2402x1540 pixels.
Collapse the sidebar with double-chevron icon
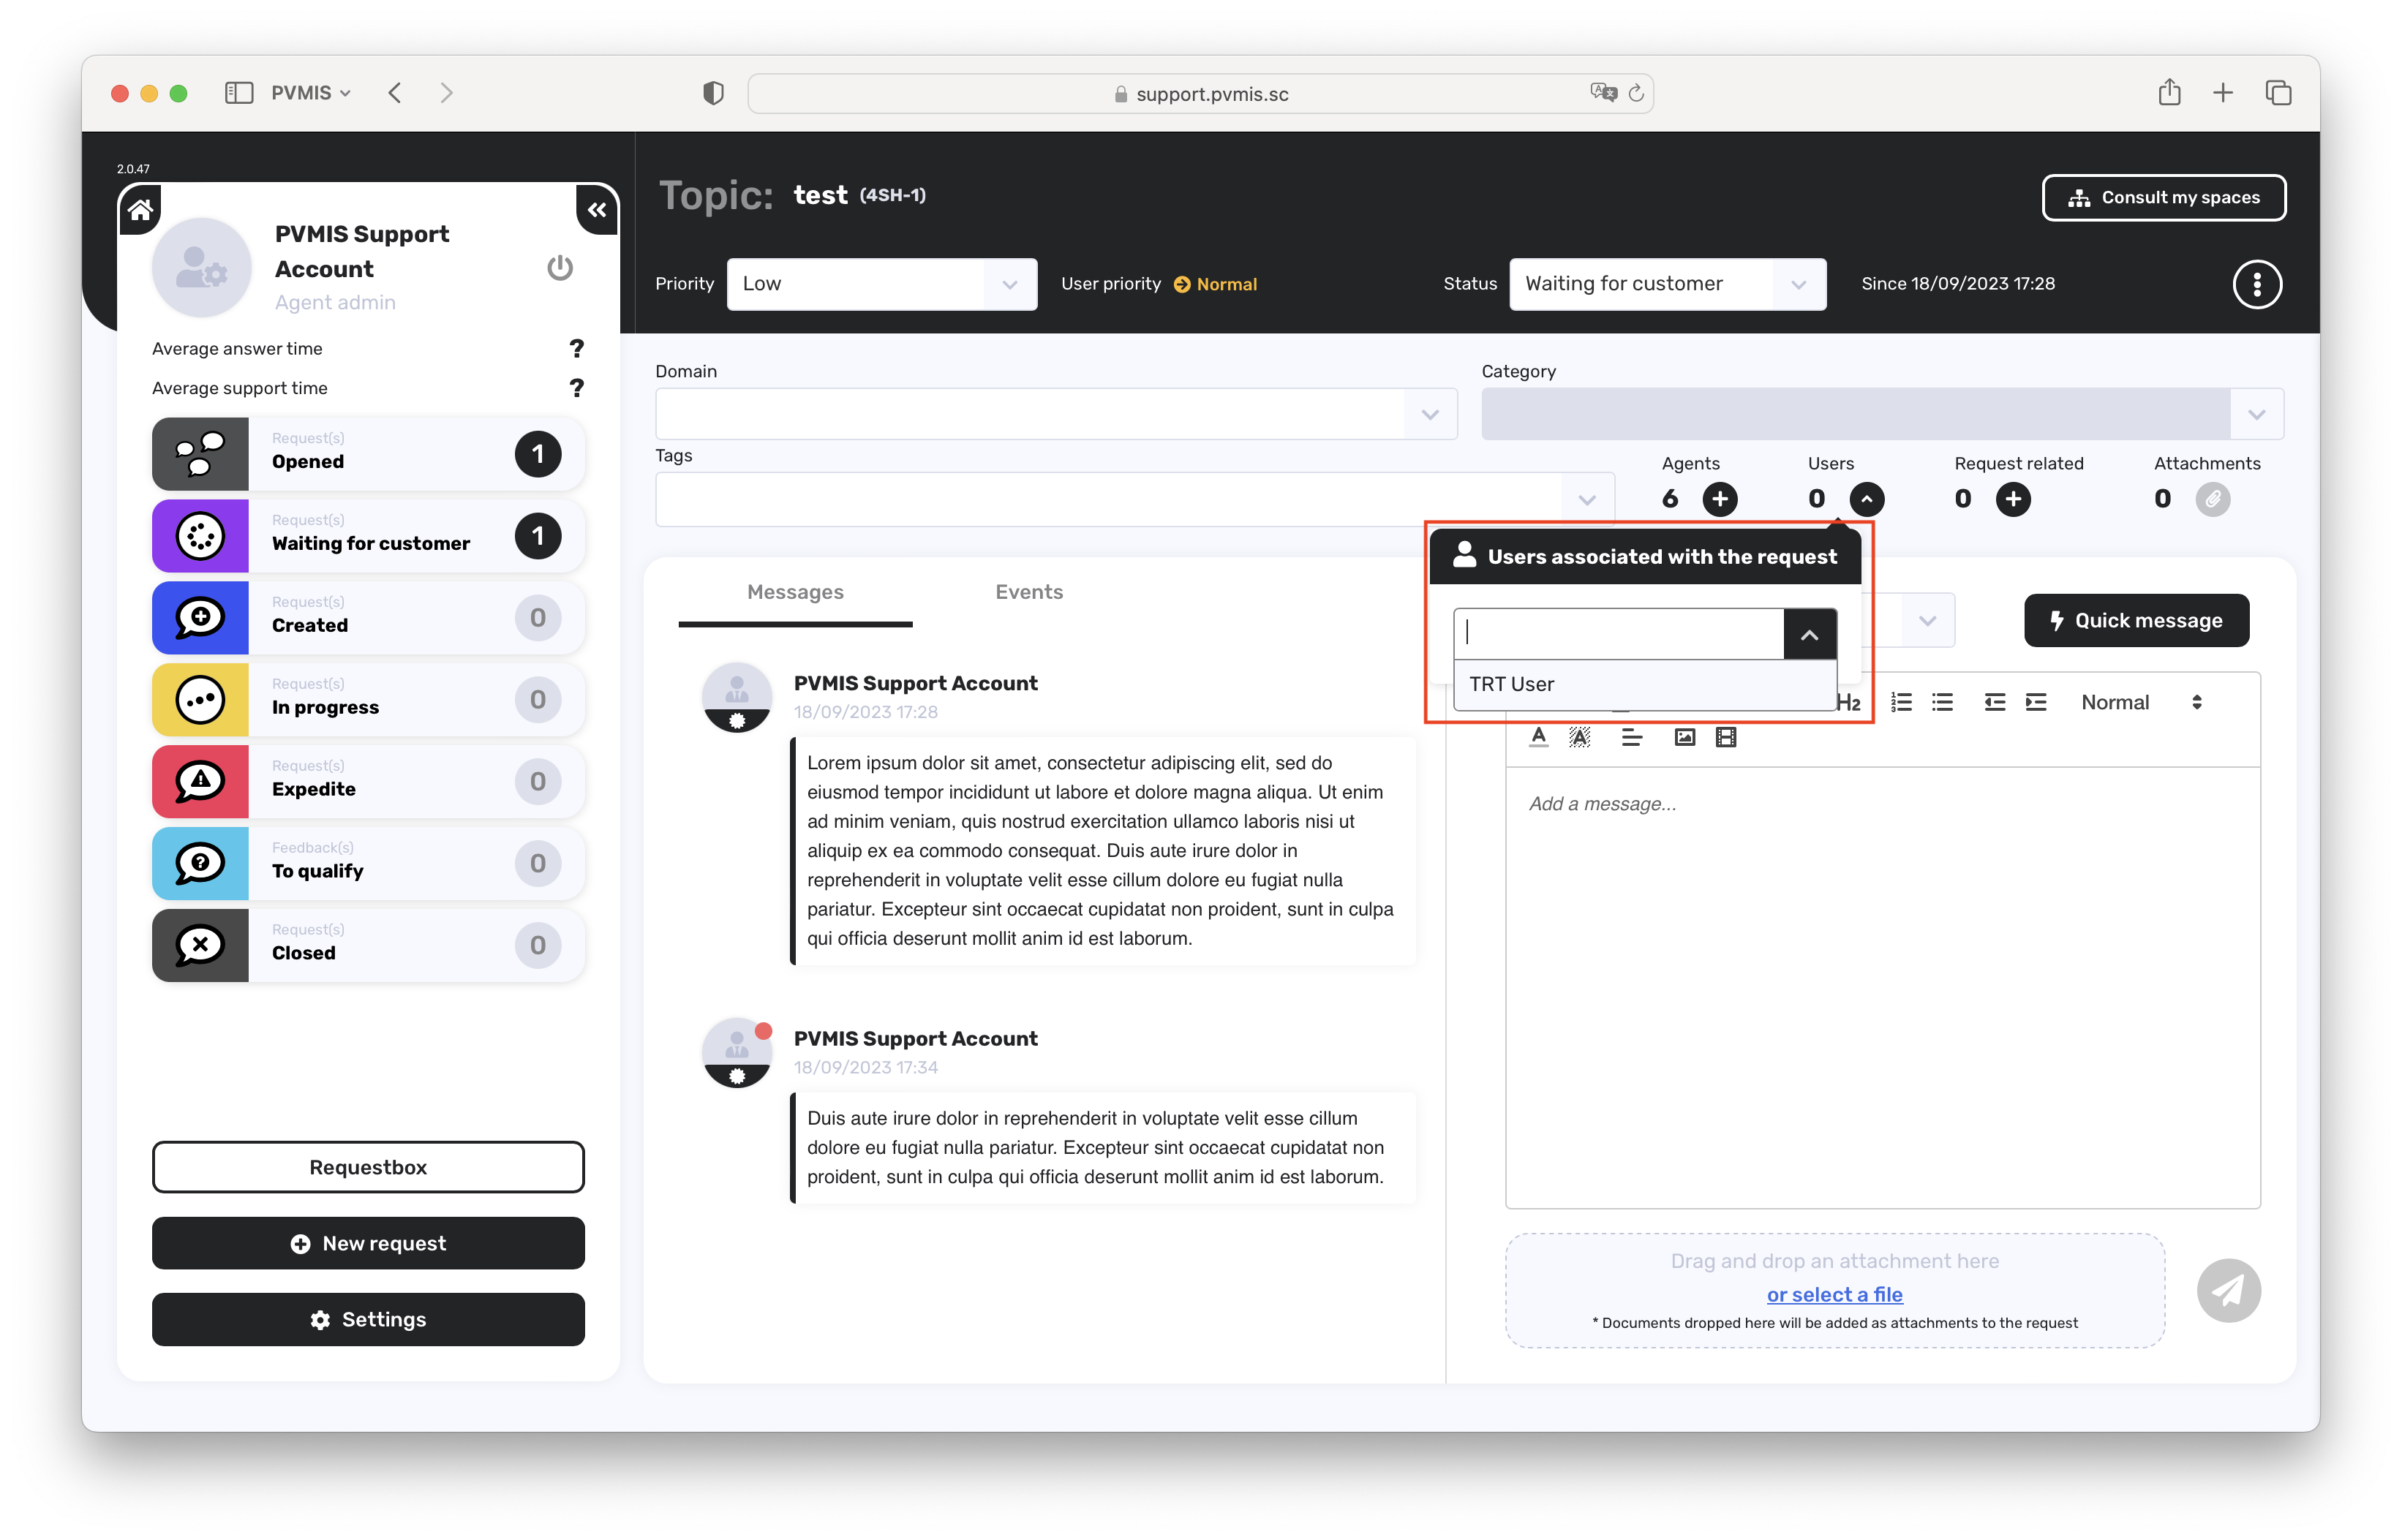pos(597,210)
